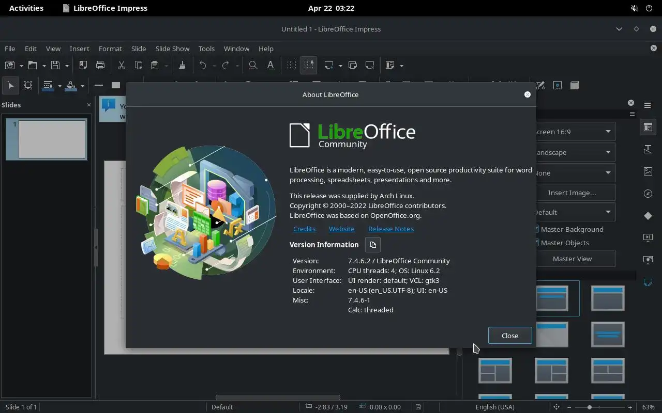Open the New Slide dropdown arrow
This screenshot has height=413, width=662.
[340, 66]
